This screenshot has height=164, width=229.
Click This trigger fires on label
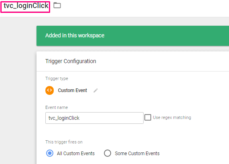(64, 142)
